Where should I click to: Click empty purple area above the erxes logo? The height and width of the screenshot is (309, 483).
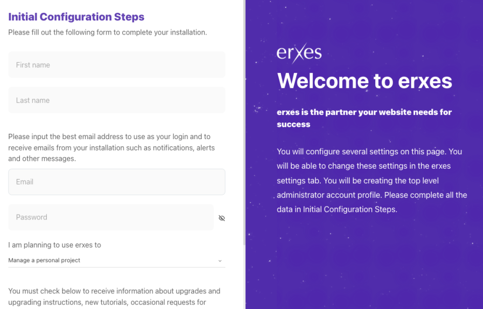[364, 22]
